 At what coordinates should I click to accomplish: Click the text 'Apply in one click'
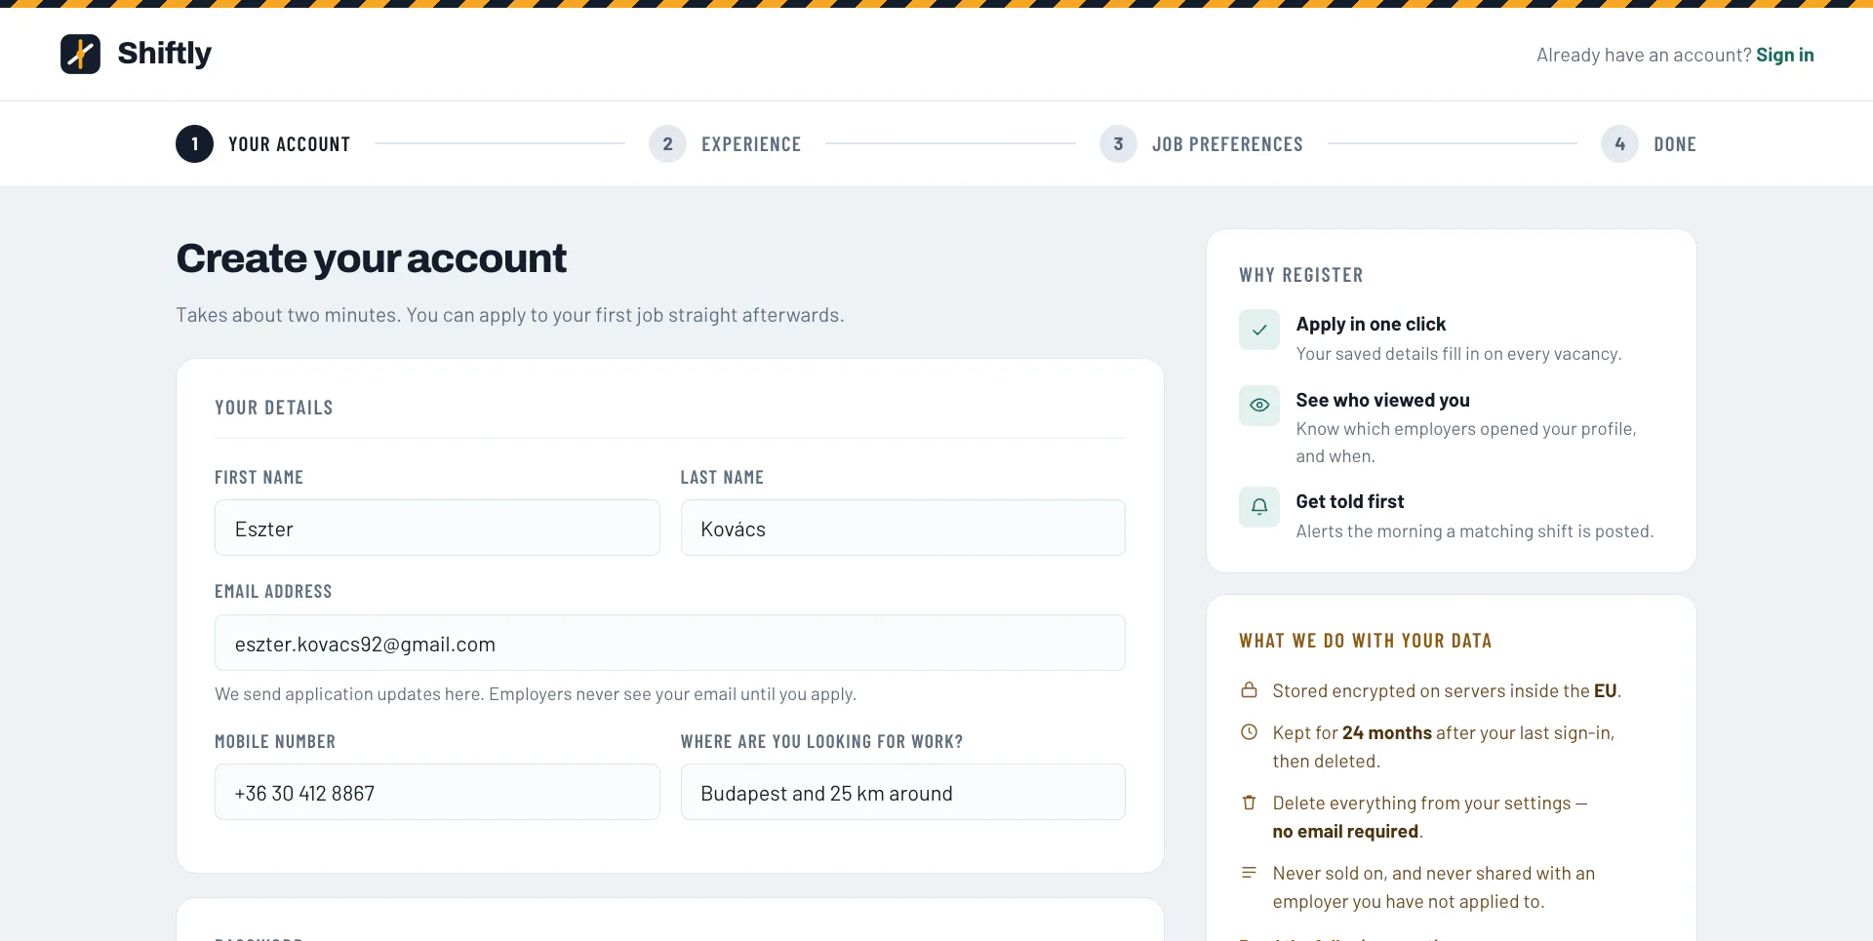tap(1371, 324)
